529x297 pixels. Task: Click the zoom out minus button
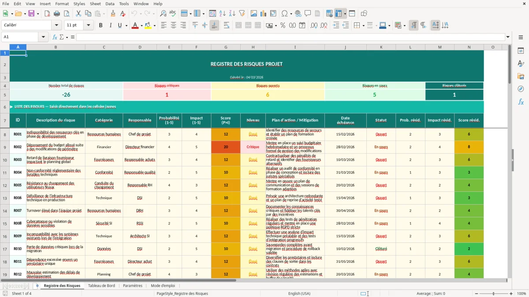tap(477, 293)
